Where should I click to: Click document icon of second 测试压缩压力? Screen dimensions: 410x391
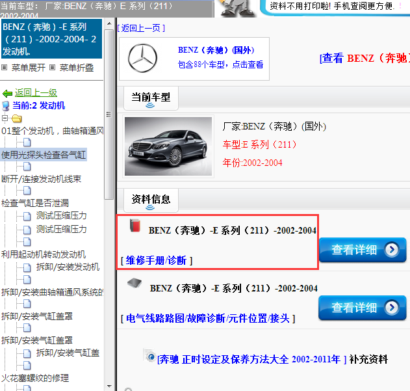(27, 230)
